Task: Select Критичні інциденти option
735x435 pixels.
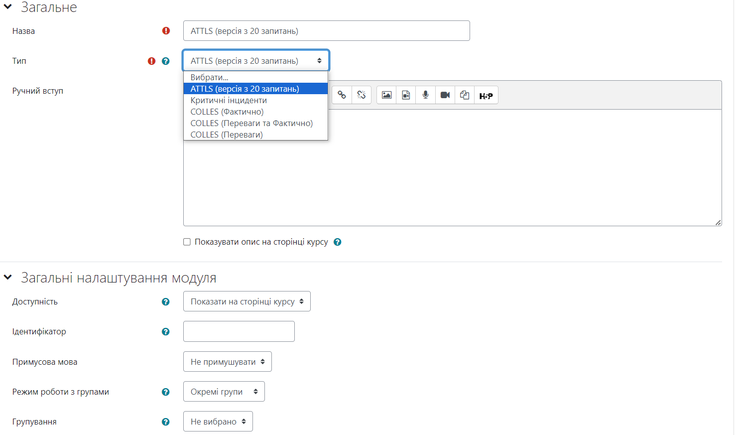Action: 256,100
